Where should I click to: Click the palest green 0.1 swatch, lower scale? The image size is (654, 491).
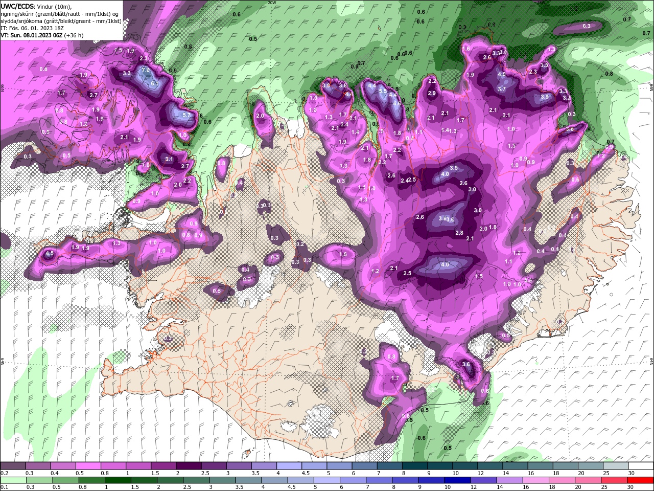13,480
